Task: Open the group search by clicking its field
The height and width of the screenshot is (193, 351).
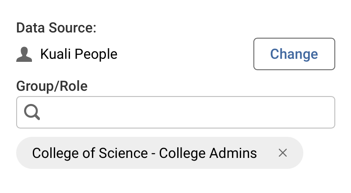Action: 184,112
